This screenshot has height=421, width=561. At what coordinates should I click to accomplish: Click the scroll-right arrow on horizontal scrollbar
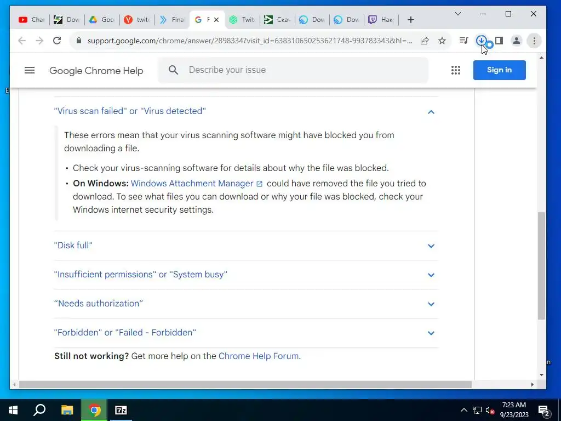533,384
